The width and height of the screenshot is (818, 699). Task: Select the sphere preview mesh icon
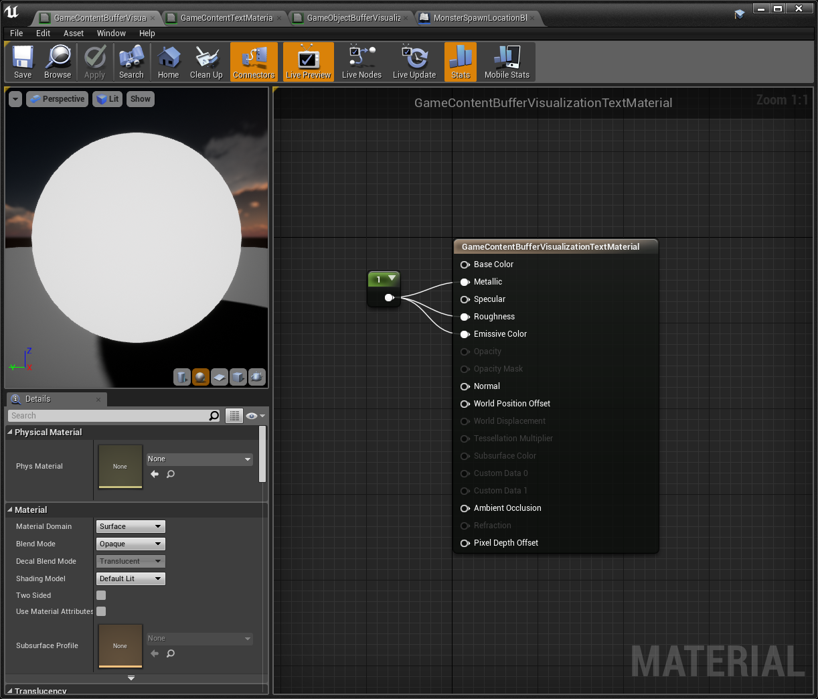[201, 377]
